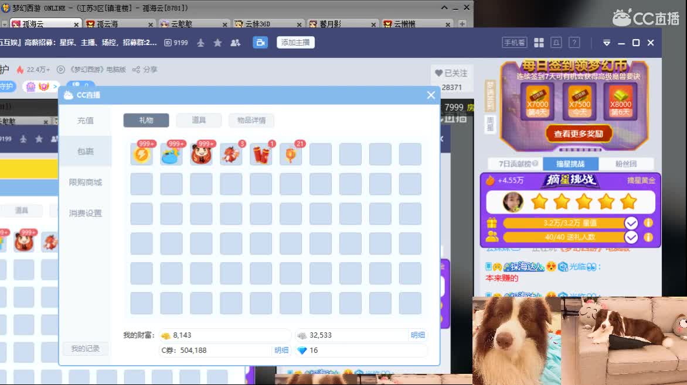Click the info icon beside 40/40 送礼人数 bar
The image size is (687, 385).
[648, 237]
